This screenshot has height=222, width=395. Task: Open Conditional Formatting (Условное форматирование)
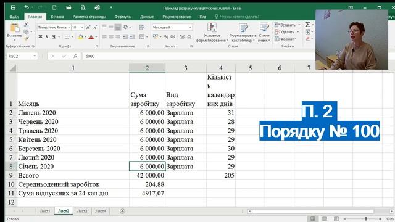(212, 33)
